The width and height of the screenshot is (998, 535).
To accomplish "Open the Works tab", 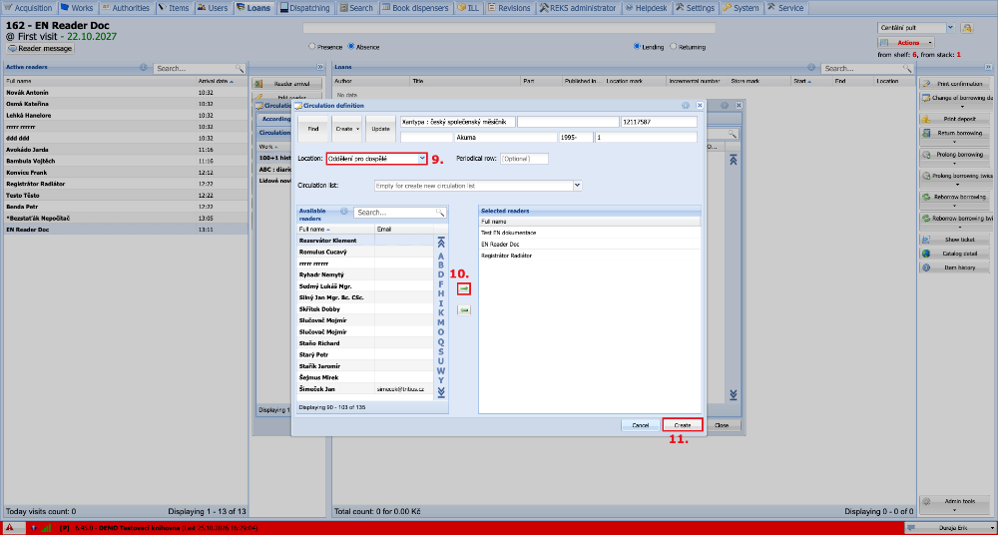I will pos(77,8).
